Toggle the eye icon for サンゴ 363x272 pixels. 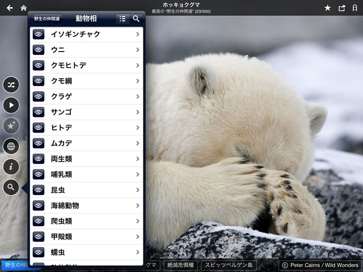click(x=39, y=112)
